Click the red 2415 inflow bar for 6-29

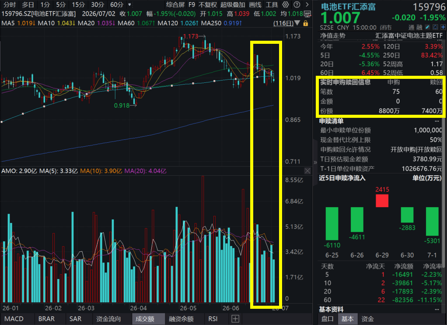[x=382, y=201]
